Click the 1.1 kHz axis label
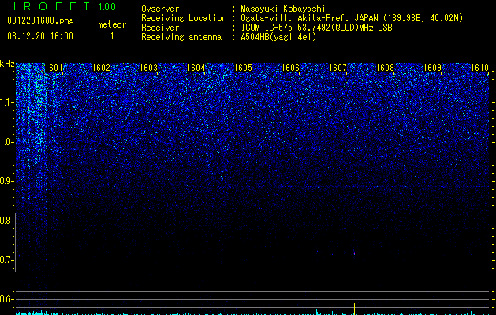 pos(7,102)
